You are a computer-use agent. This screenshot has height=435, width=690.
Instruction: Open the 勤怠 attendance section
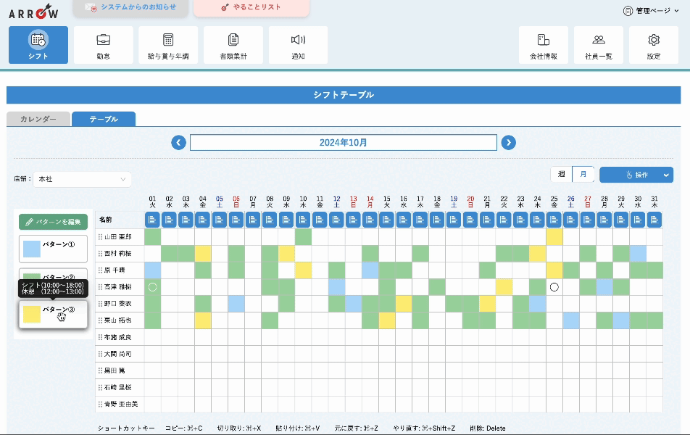(103, 45)
